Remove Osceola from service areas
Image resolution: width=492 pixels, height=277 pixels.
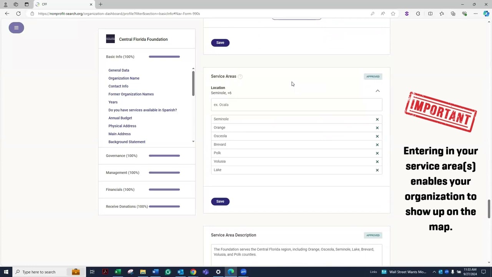coord(377,136)
